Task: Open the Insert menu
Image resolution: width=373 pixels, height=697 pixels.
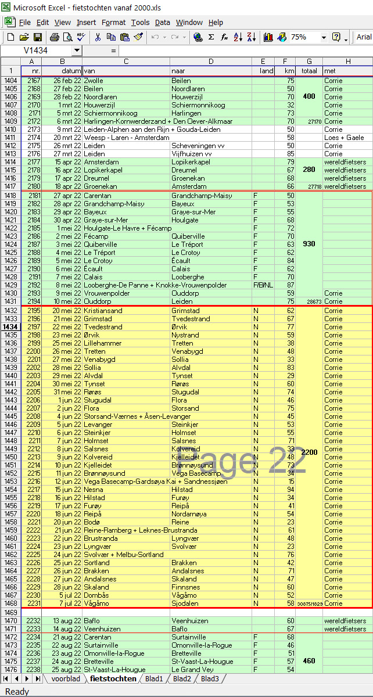Action: (87, 22)
